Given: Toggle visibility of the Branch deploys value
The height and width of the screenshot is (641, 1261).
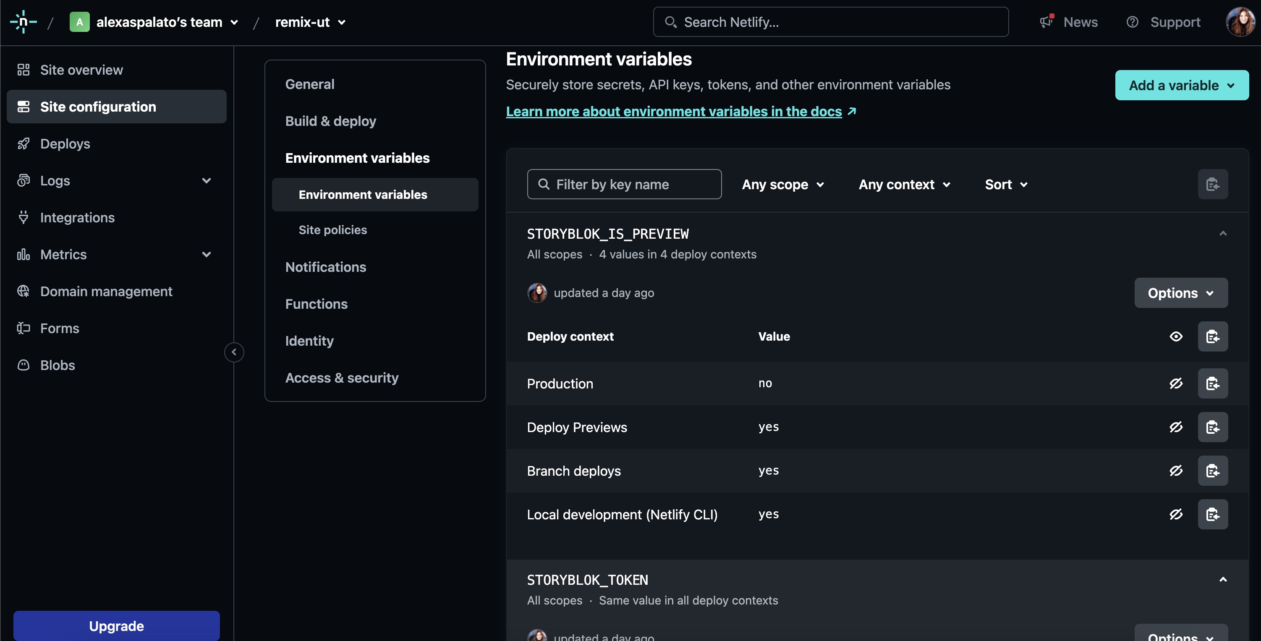Looking at the screenshot, I should click(1176, 471).
